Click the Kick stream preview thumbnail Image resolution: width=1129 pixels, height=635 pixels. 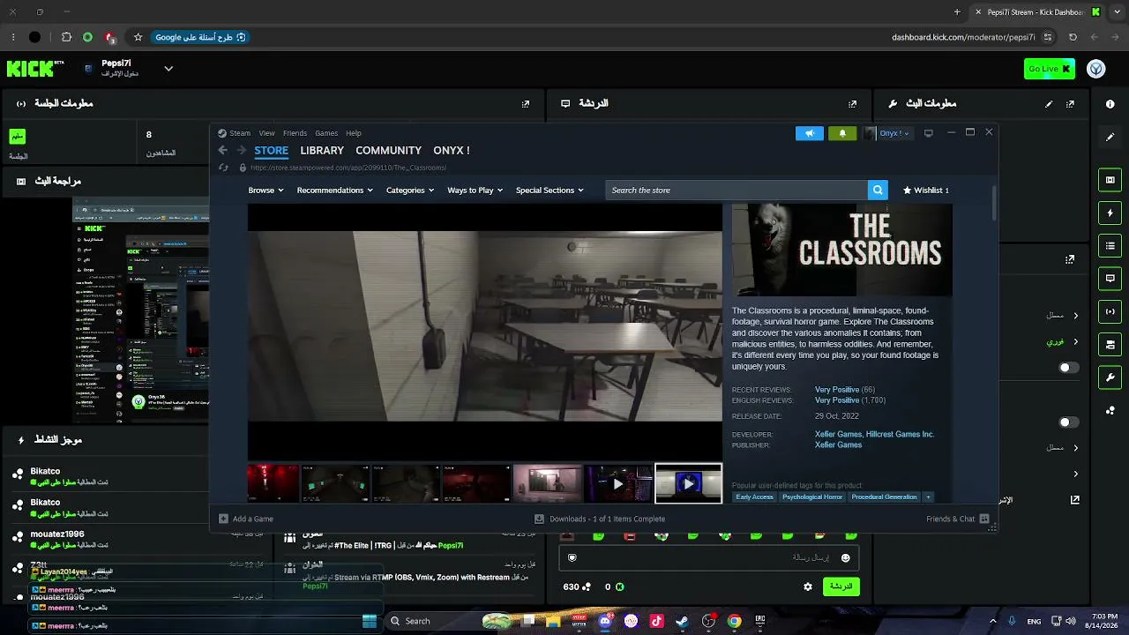pyautogui.click(x=141, y=309)
